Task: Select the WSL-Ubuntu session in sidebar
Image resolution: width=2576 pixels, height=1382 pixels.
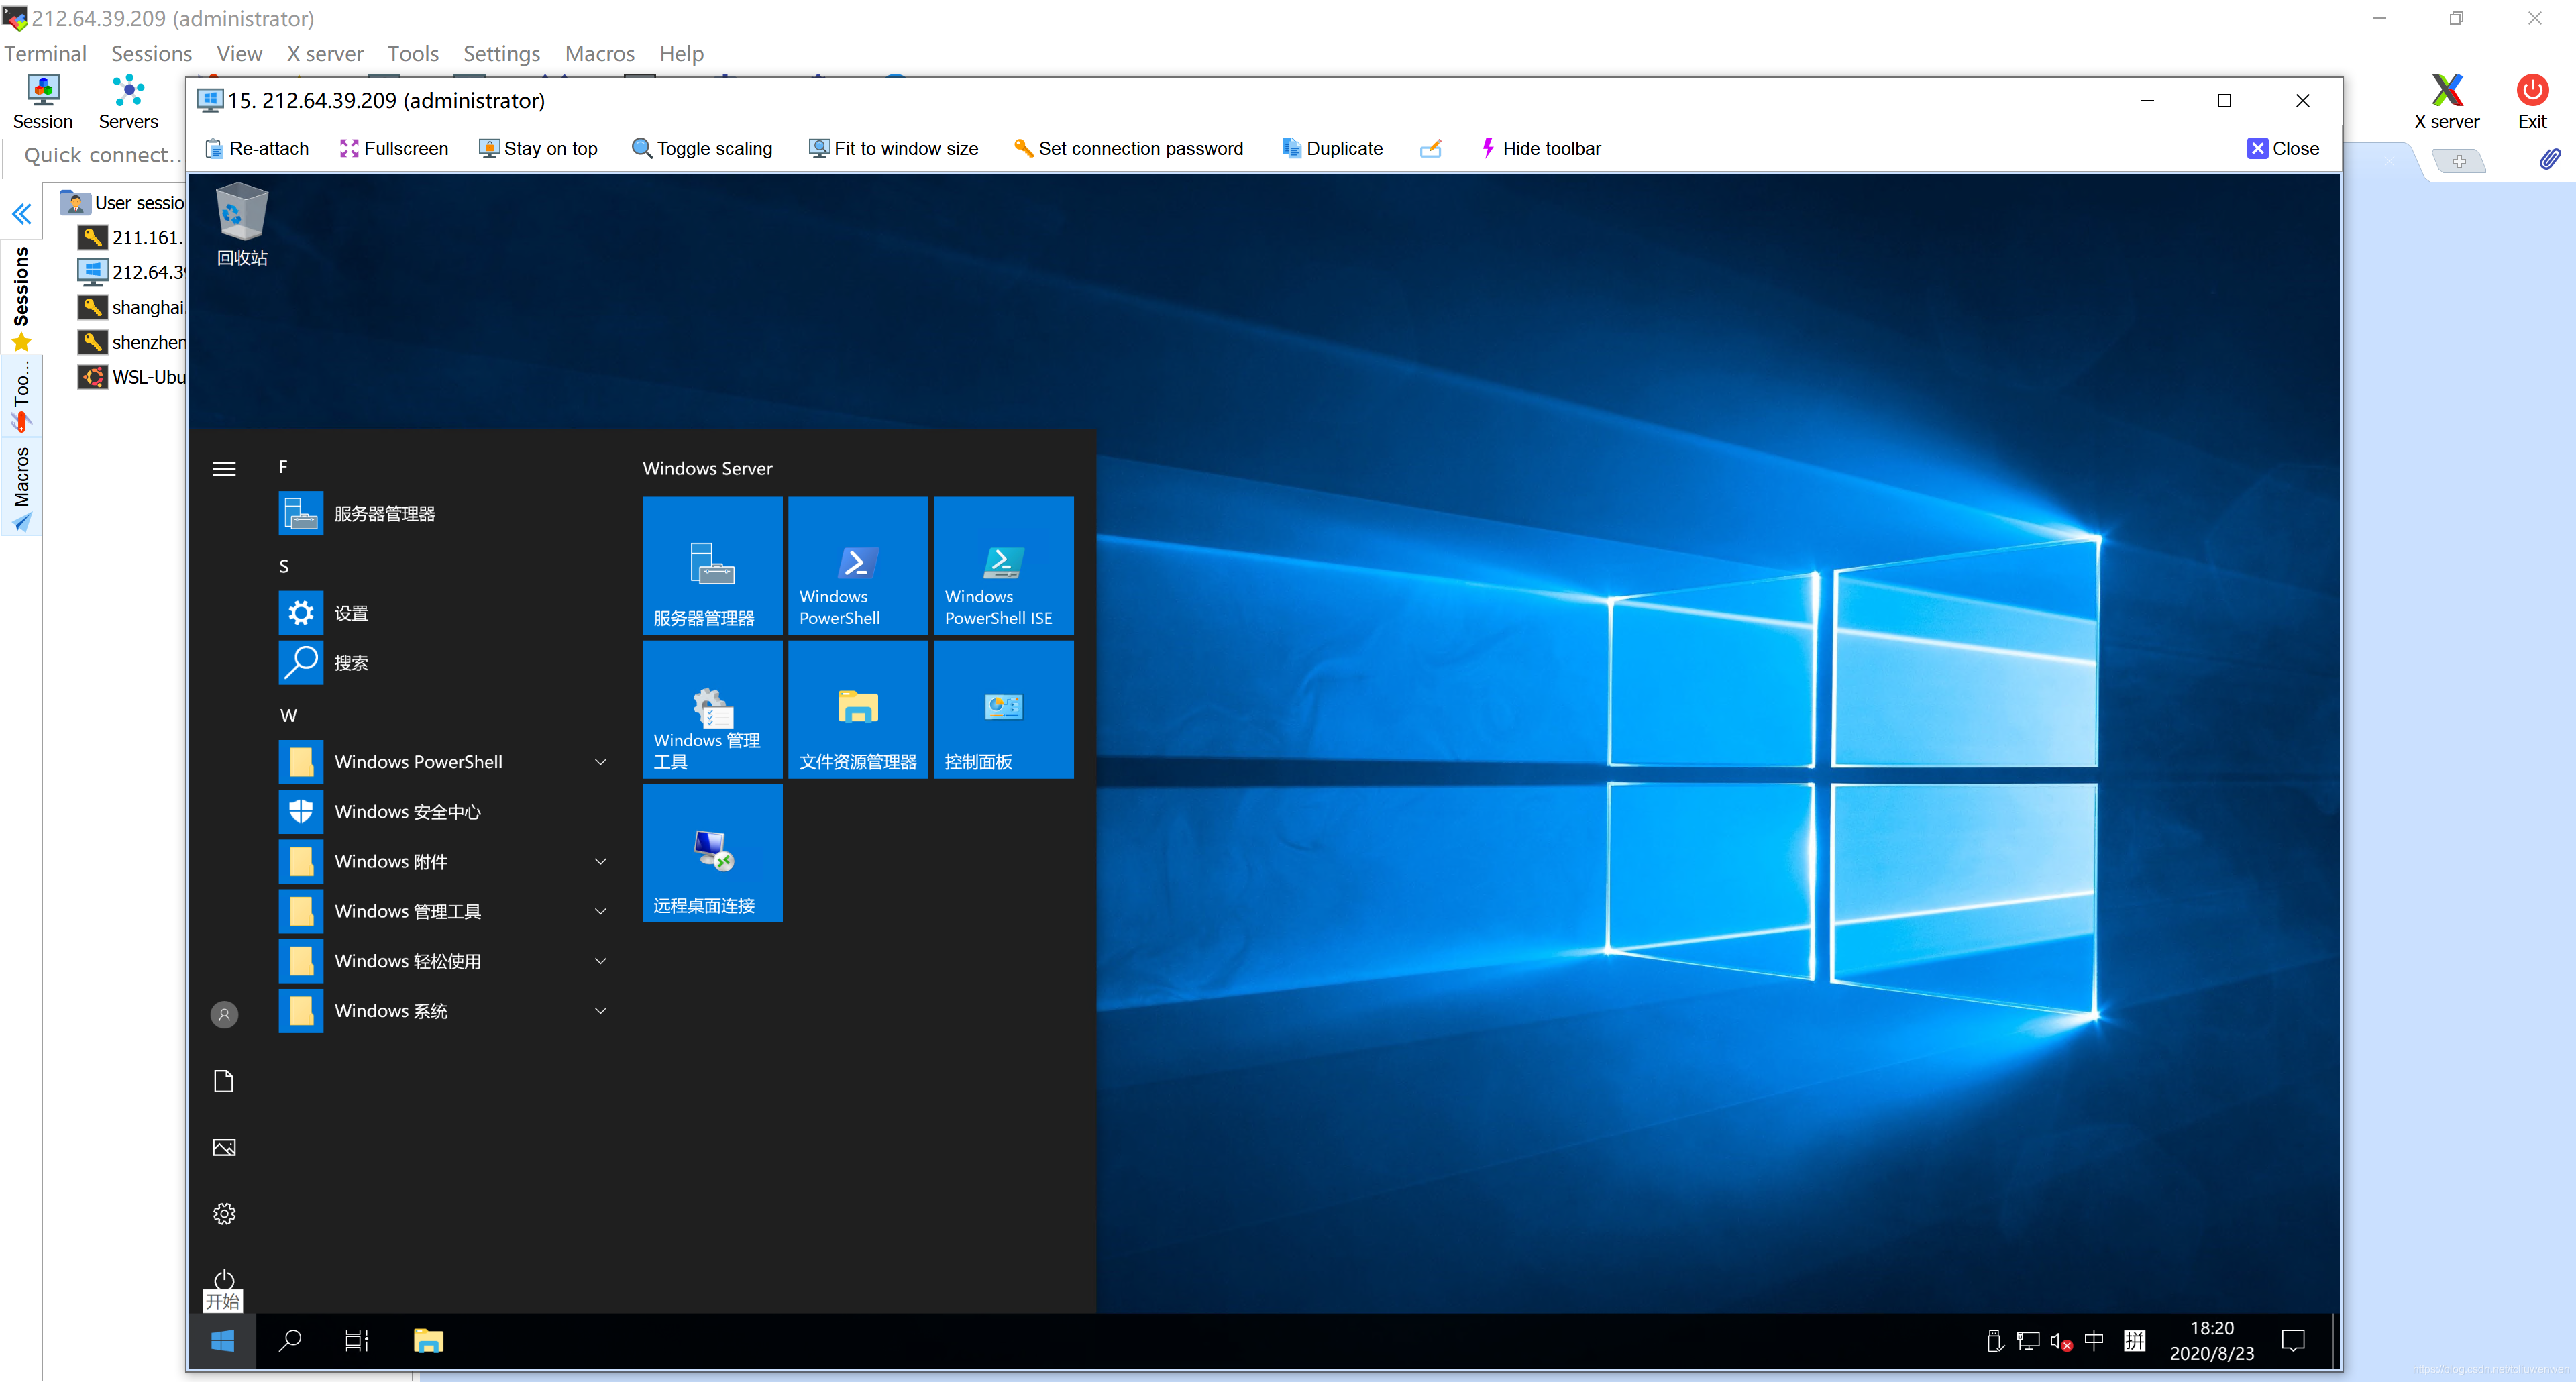Action: pos(131,377)
